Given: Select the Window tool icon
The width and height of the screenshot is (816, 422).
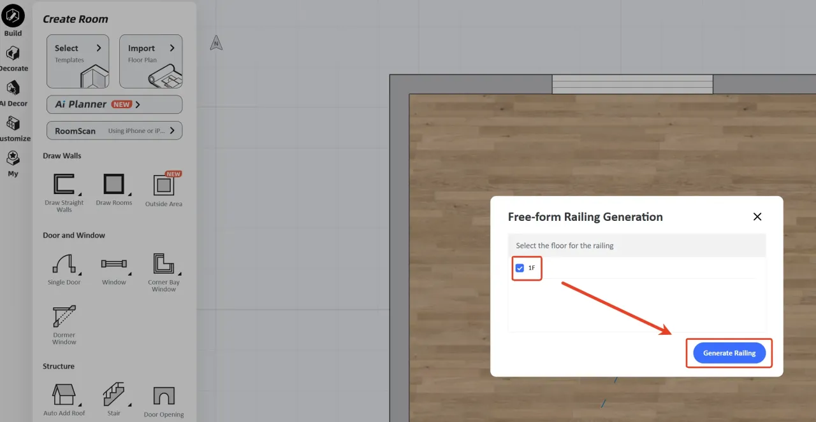Looking at the screenshot, I should pyautogui.click(x=114, y=264).
